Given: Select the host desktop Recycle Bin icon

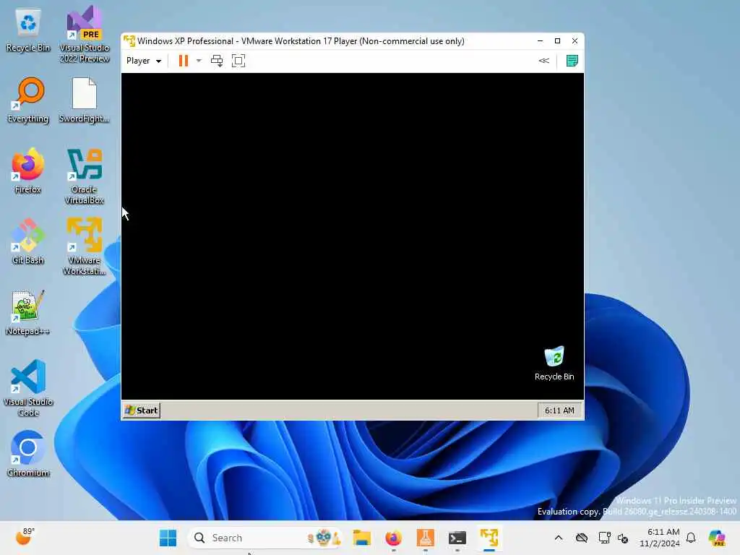Looking at the screenshot, I should pyautogui.click(x=28, y=30).
